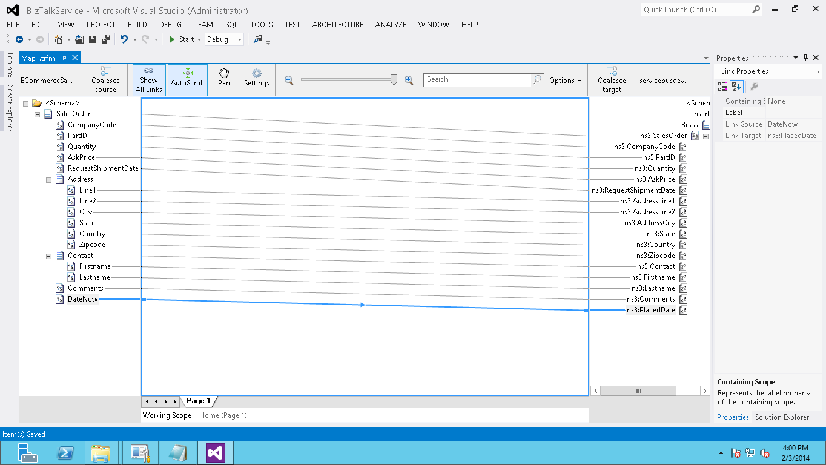Start debugging with green Start arrow
Viewport: 826px width, 465px height.
click(181, 39)
